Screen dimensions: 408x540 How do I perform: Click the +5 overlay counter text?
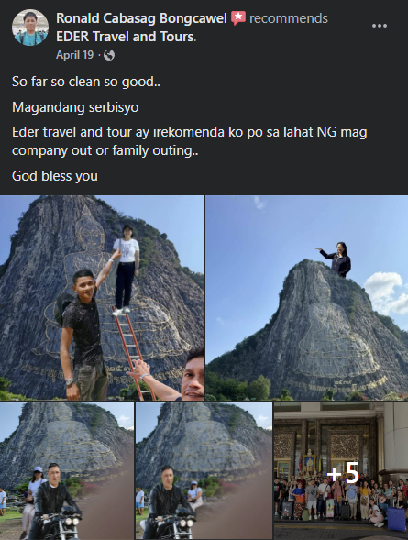(343, 474)
